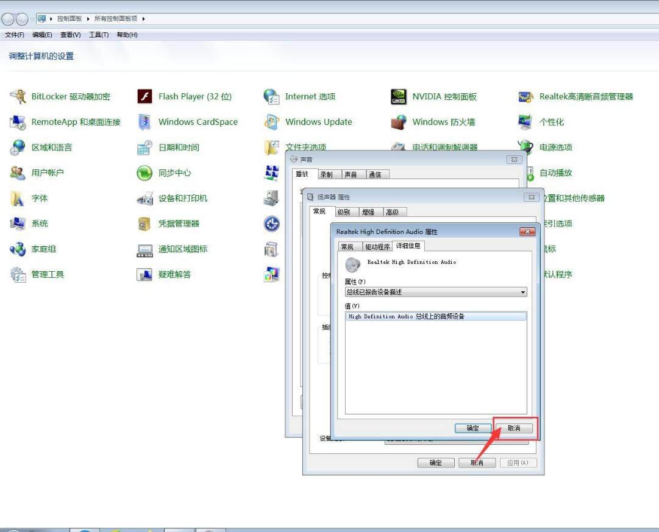Open the NVIDIA 控制面板 icon

tap(399, 96)
